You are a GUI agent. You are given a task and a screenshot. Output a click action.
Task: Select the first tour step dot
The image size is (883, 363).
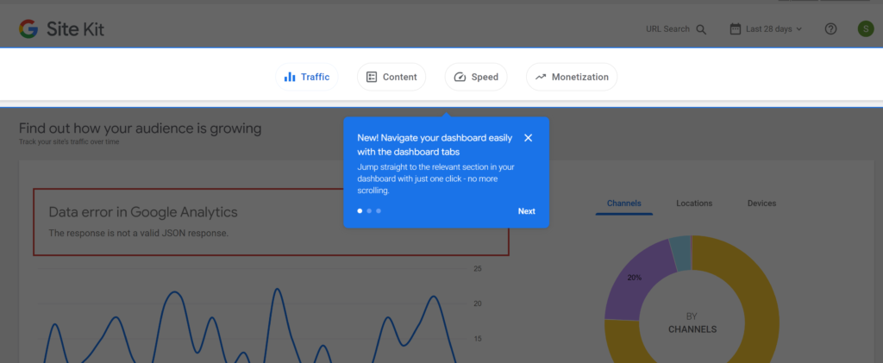tap(360, 211)
